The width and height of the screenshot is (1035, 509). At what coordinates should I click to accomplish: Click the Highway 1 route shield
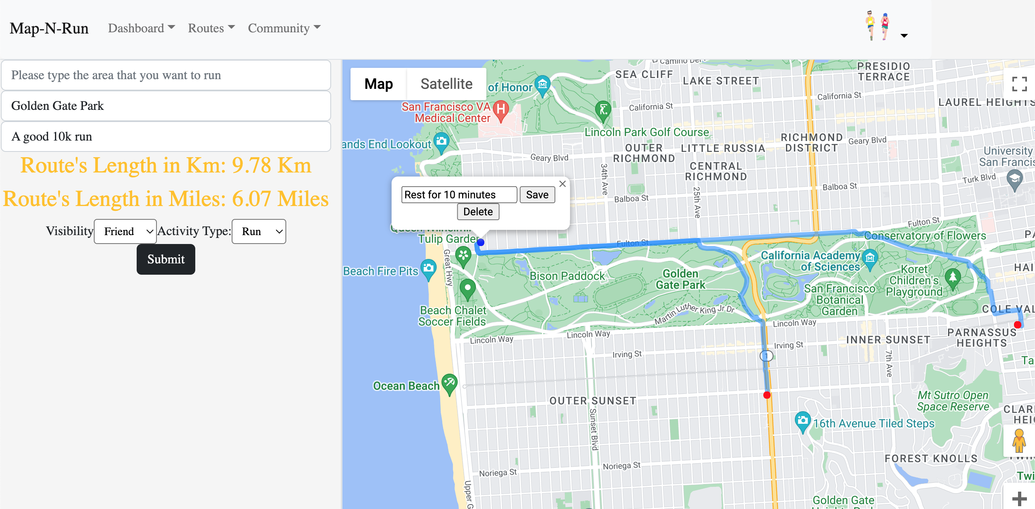pyautogui.click(x=767, y=356)
